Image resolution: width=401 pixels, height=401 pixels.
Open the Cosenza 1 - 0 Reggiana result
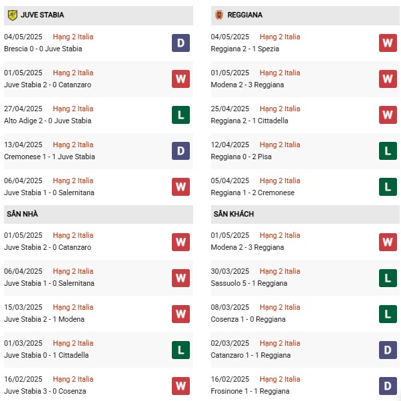point(248,319)
